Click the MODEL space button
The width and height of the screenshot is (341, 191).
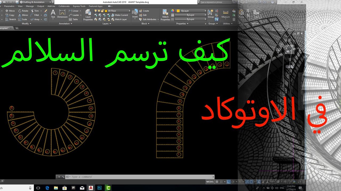210,182
